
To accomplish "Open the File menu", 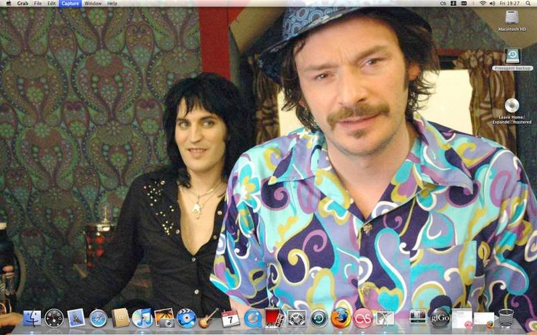I will (38, 3).
